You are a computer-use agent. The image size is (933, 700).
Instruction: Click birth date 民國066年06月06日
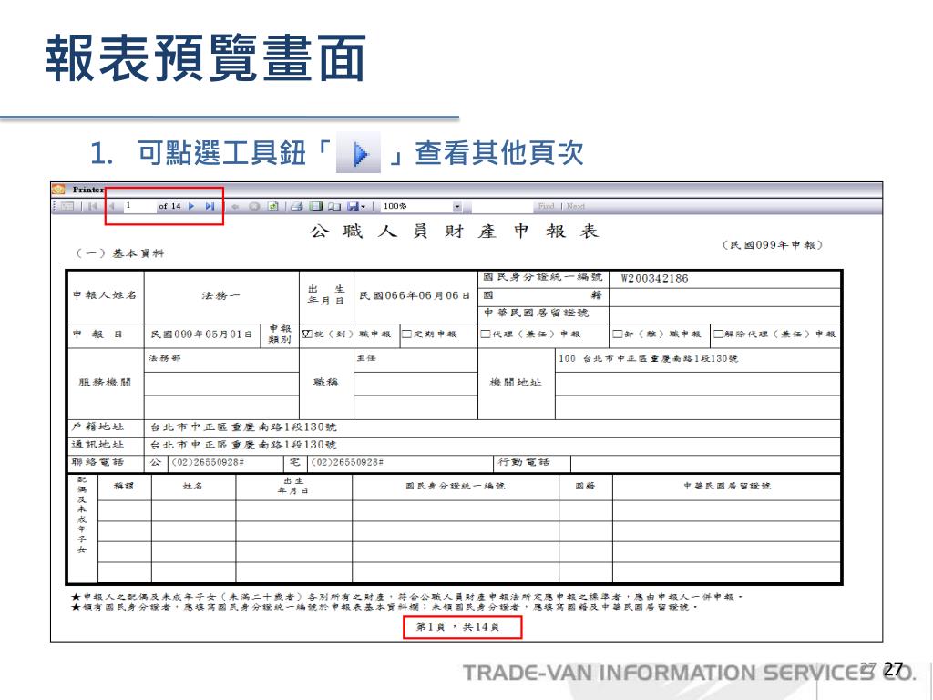coord(415,295)
